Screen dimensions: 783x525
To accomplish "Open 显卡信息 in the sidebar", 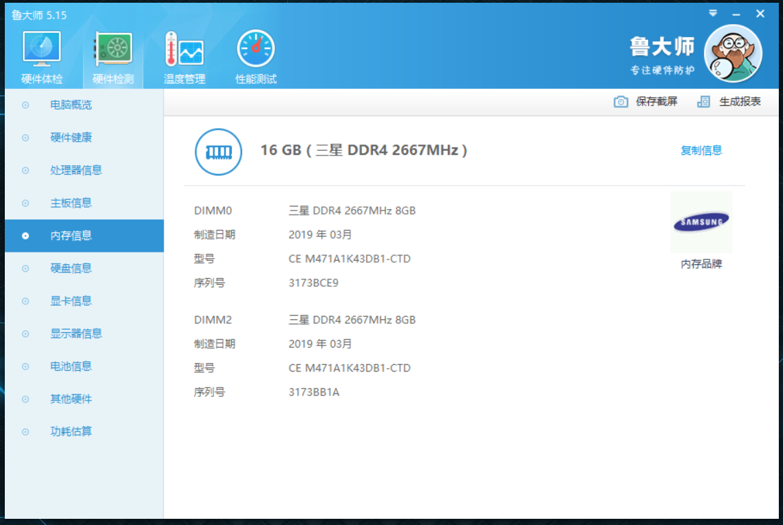I will [x=85, y=301].
